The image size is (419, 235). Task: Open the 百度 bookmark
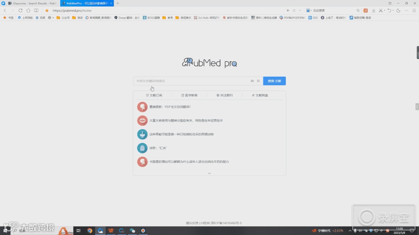(40, 17)
